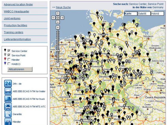Screen dimensions: 167x125
Task: Switch to Hybrid map view
Action: tap(157, 14)
